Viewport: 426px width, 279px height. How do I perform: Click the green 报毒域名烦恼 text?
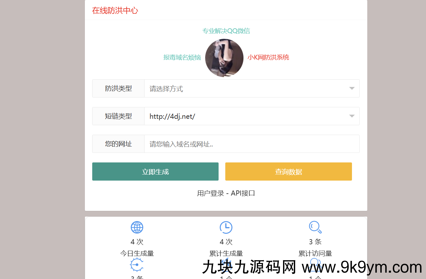(182, 57)
